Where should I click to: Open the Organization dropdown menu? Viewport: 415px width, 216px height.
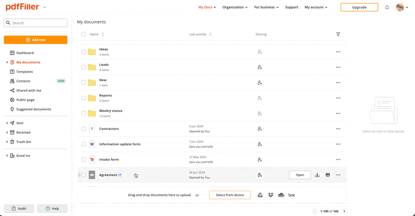click(x=235, y=7)
